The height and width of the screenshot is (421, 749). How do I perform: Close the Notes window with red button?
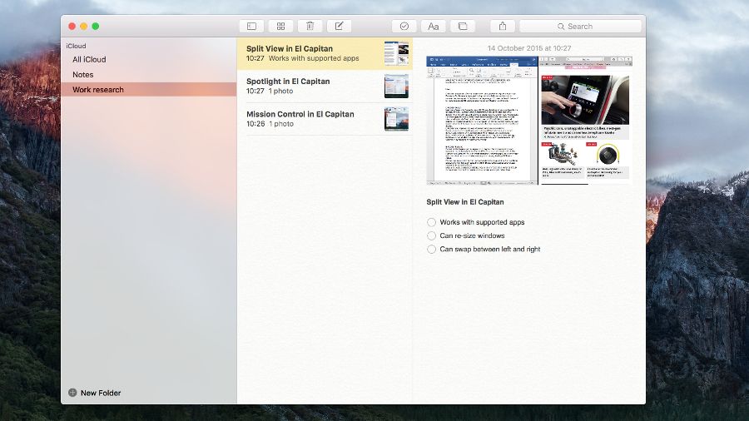click(72, 27)
